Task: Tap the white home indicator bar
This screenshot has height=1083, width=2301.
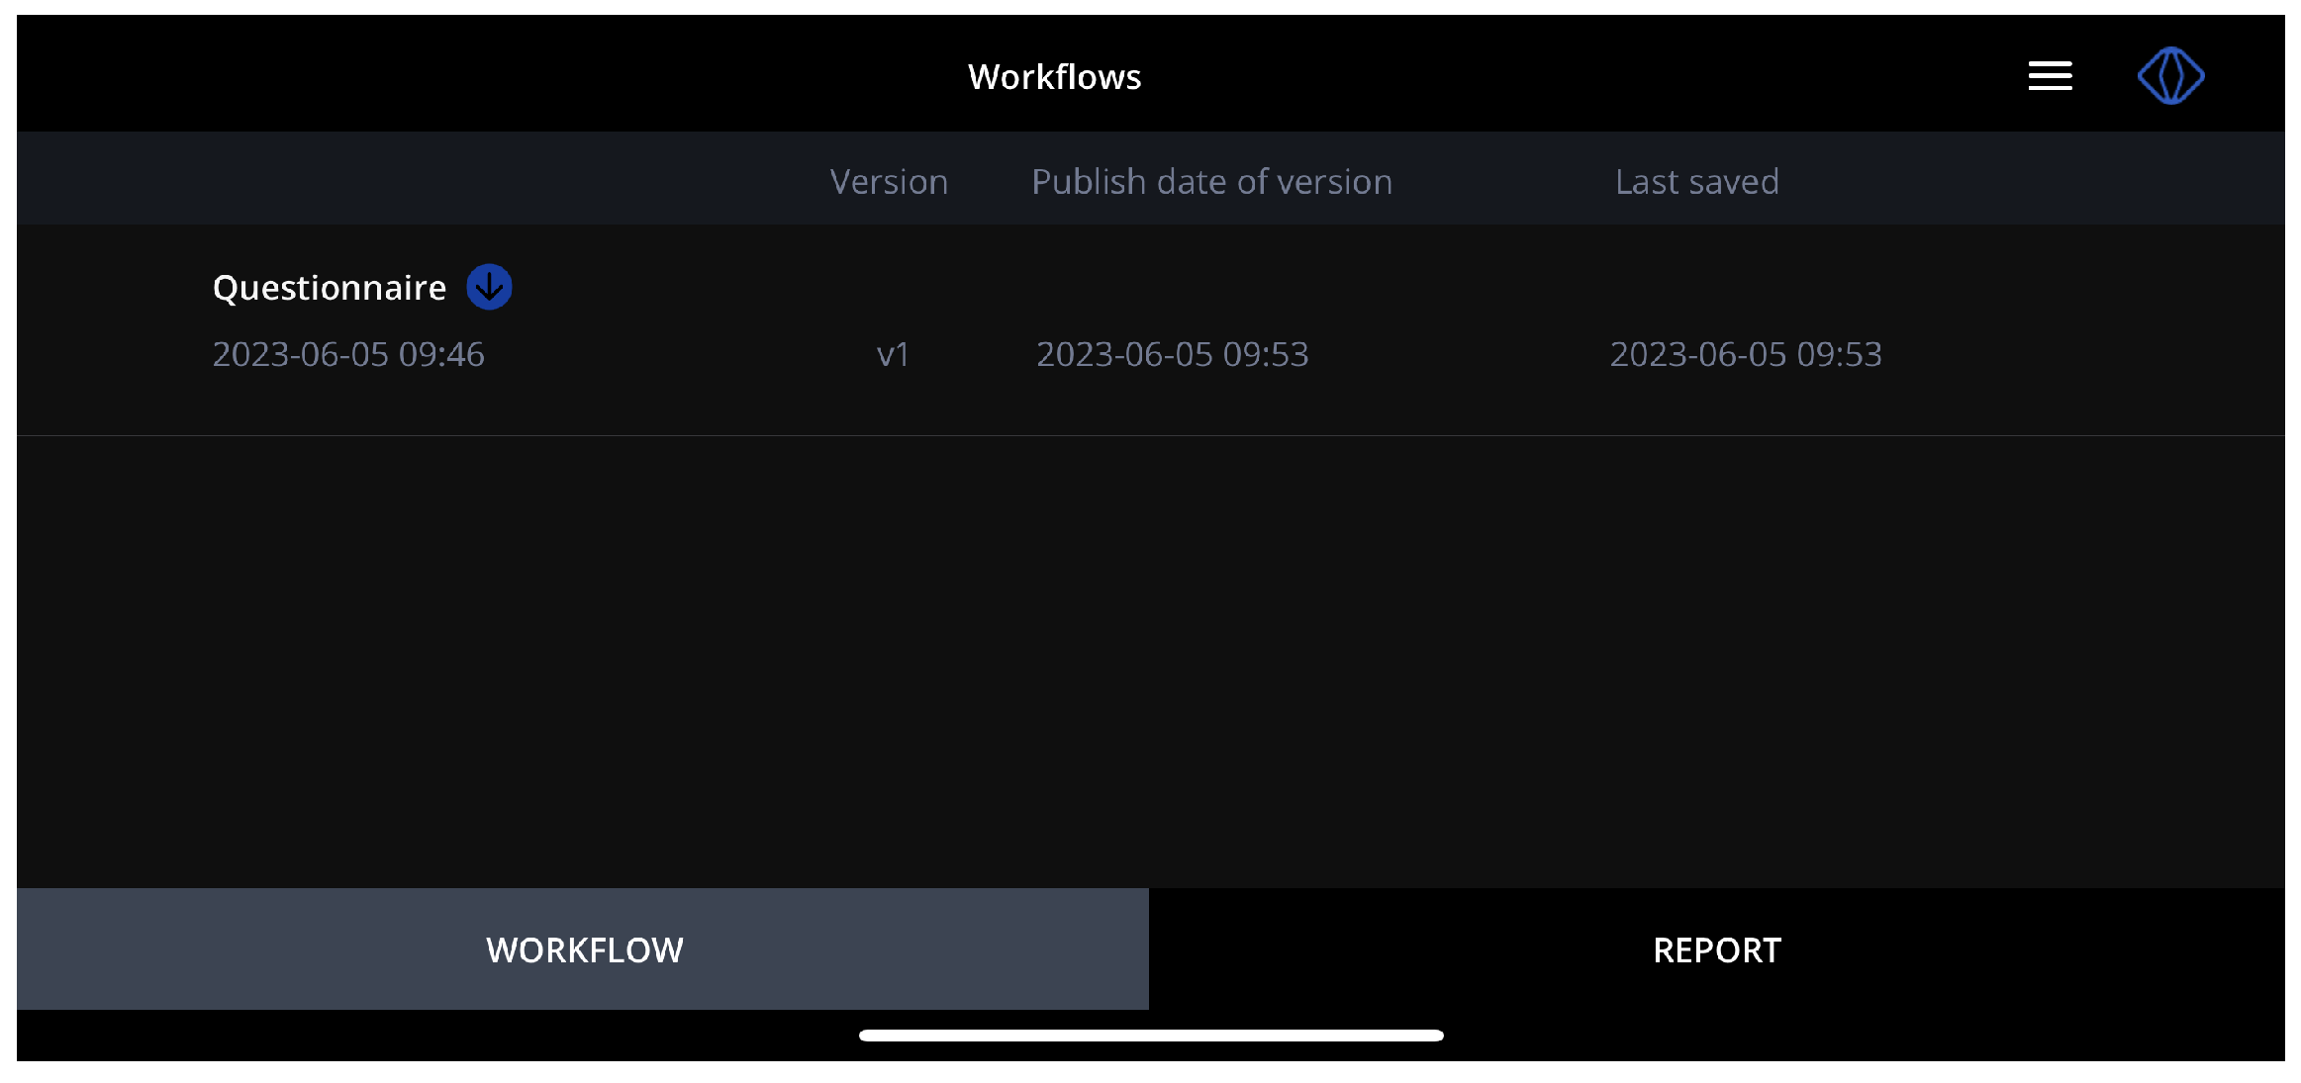Action: (1150, 1036)
